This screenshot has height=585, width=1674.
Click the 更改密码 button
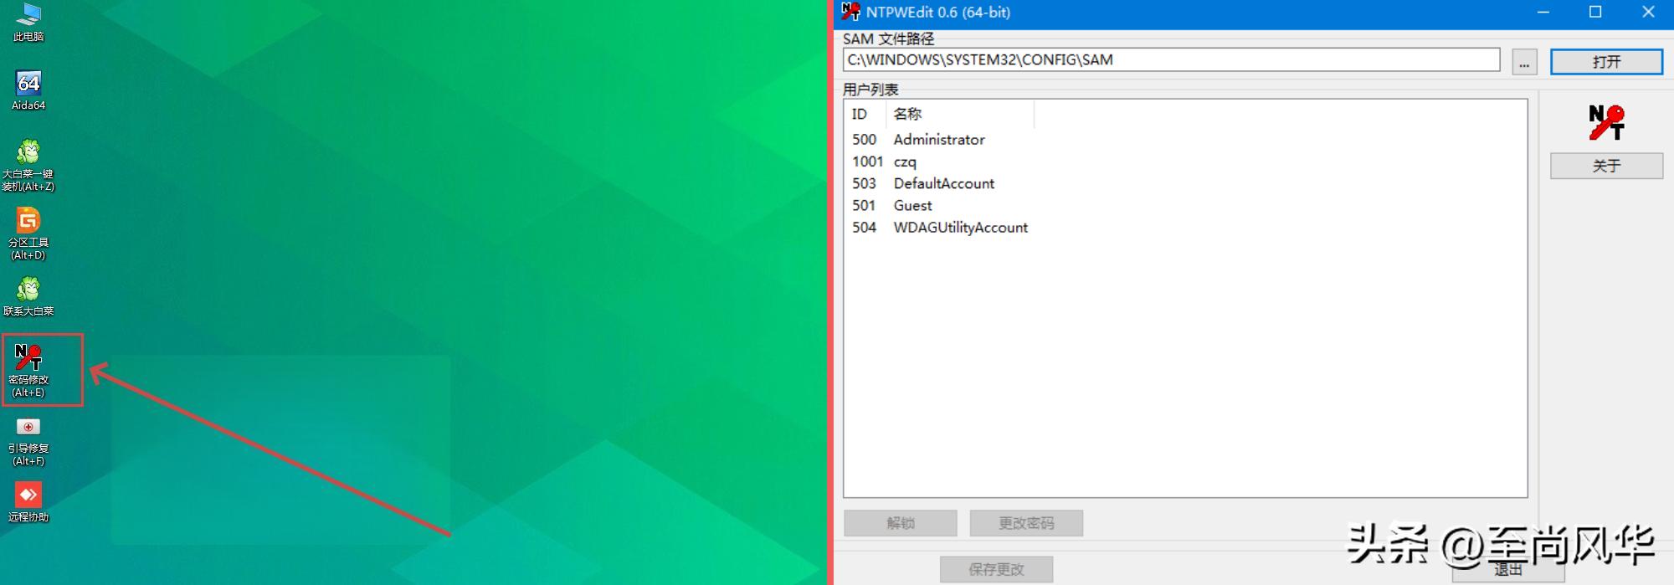[1026, 523]
